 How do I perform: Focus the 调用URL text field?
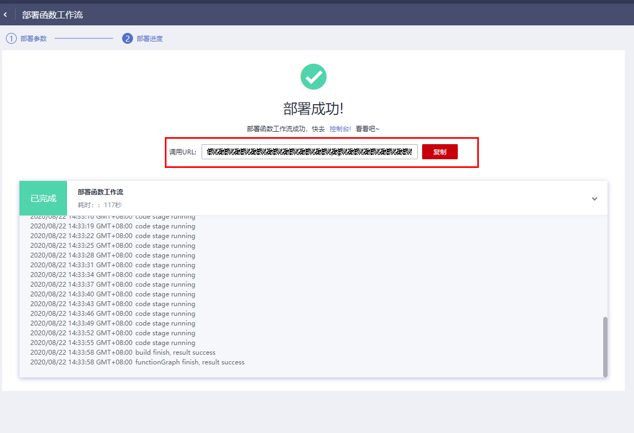pyautogui.click(x=309, y=152)
